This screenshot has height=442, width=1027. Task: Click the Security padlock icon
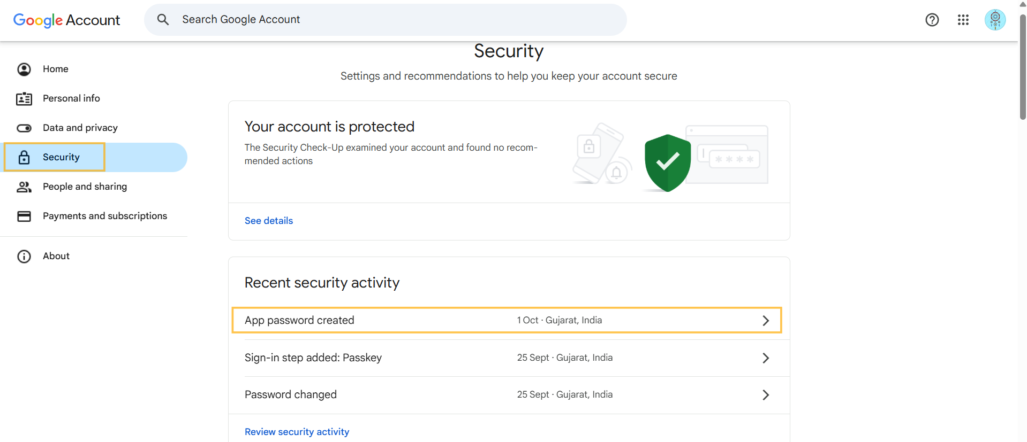click(x=24, y=157)
